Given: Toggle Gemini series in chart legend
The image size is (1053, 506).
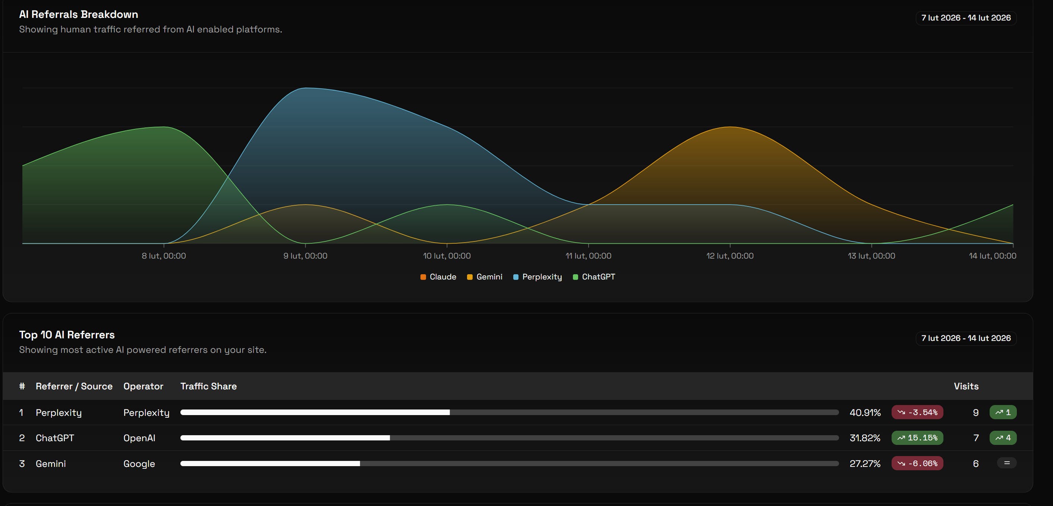Looking at the screenshot, I should click(x=489, y=277).
